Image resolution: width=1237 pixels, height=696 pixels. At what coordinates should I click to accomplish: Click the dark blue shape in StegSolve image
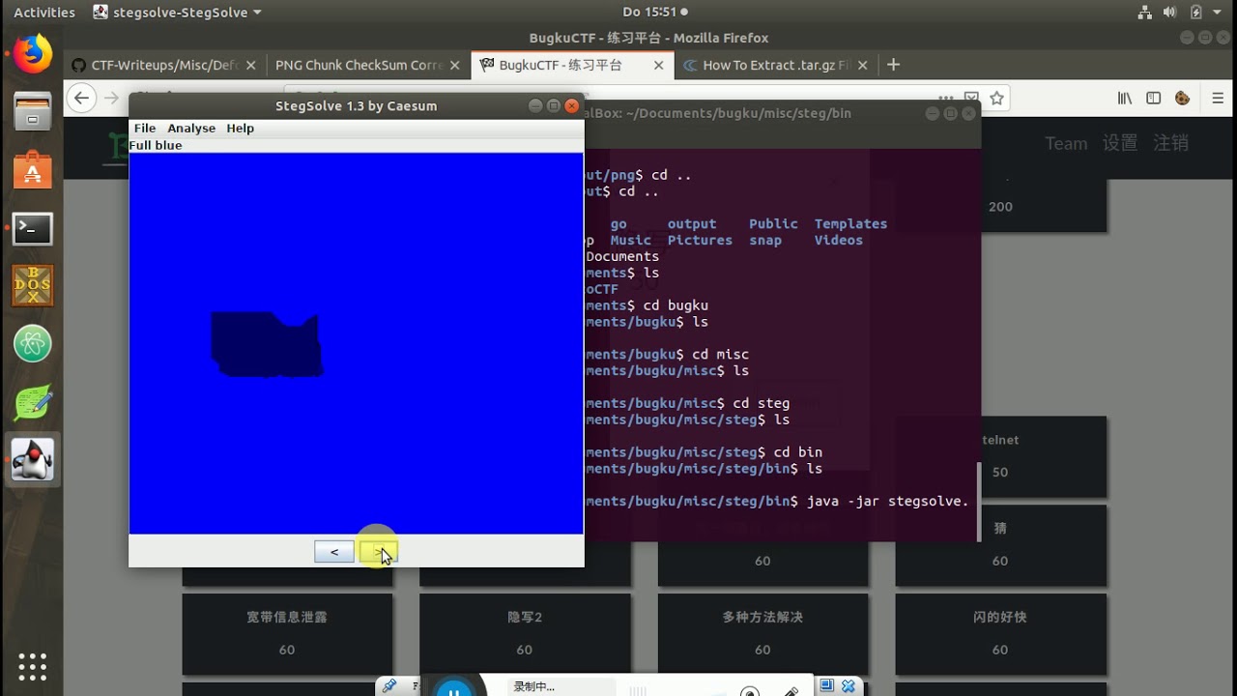(267, 345)
